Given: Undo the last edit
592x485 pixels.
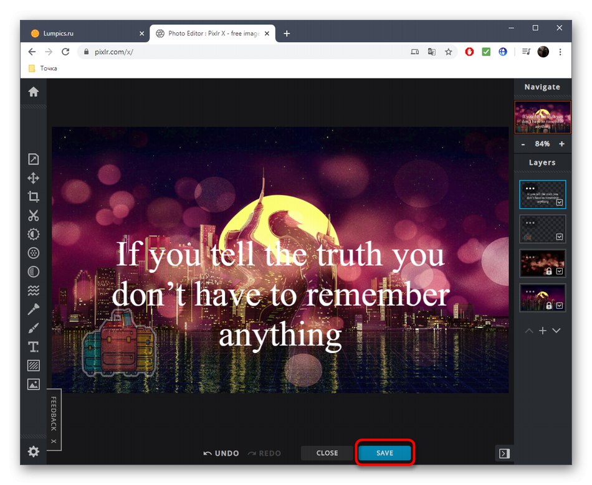Looking at the screenshot, I should click(x=221, y=453).
